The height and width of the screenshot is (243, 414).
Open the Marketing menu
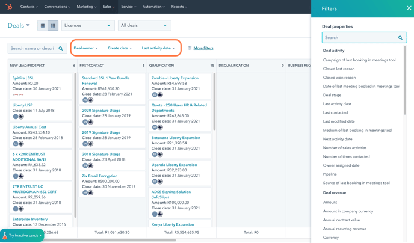tap(86, 7)
